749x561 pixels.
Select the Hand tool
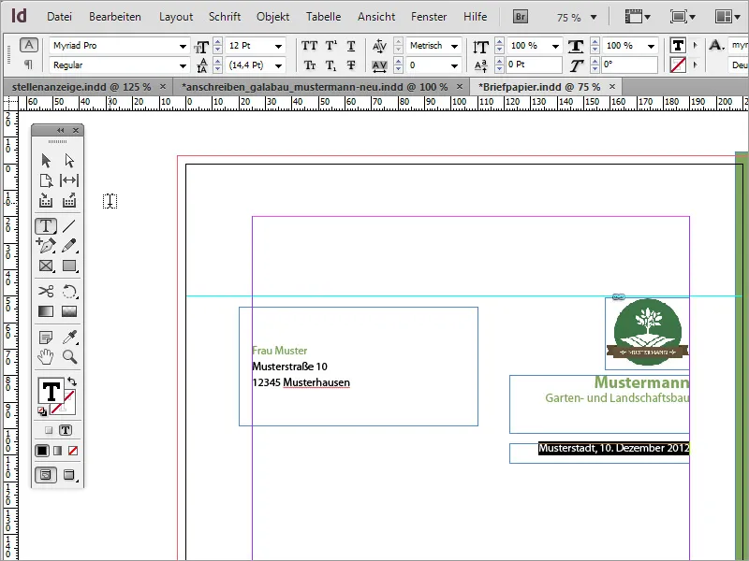click(x=46, y=357)
